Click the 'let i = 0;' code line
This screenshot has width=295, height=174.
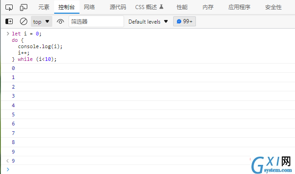[26, 34]
